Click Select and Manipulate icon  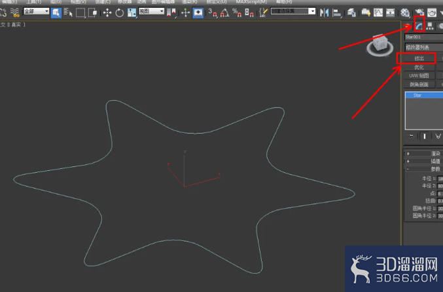tap(186, 12)
